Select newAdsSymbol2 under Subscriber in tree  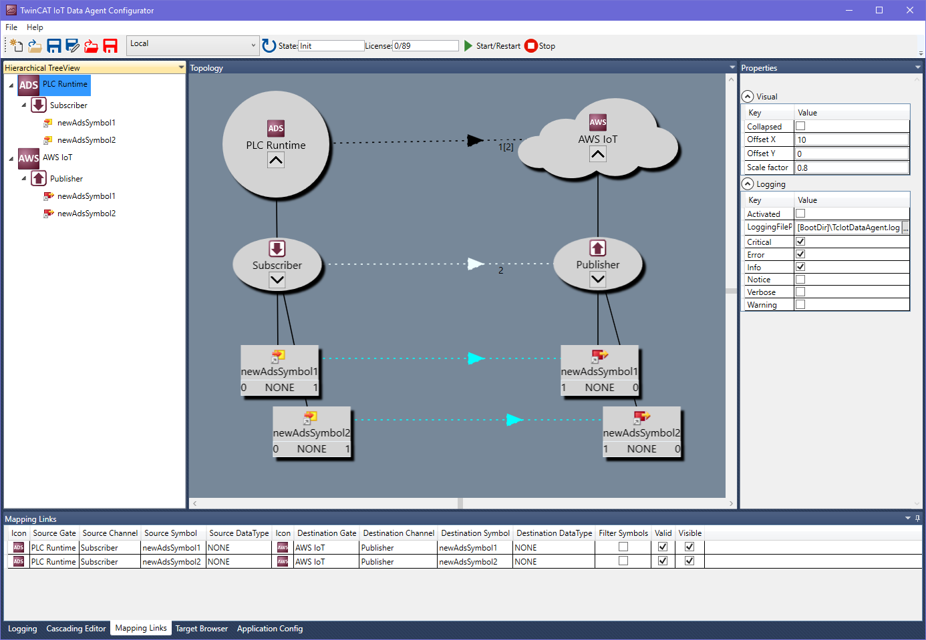[x=86, y=140]
